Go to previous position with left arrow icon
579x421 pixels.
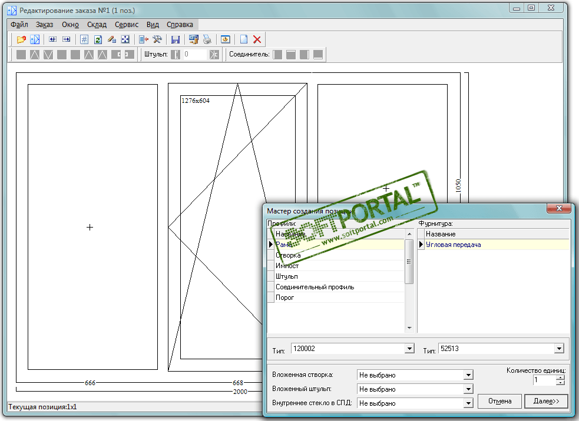(x=53, y=39)
